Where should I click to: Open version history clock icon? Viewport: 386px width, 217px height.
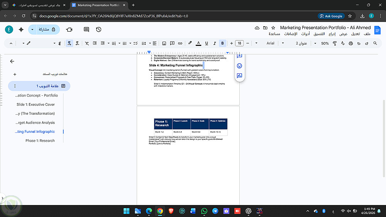coord(99,29)
